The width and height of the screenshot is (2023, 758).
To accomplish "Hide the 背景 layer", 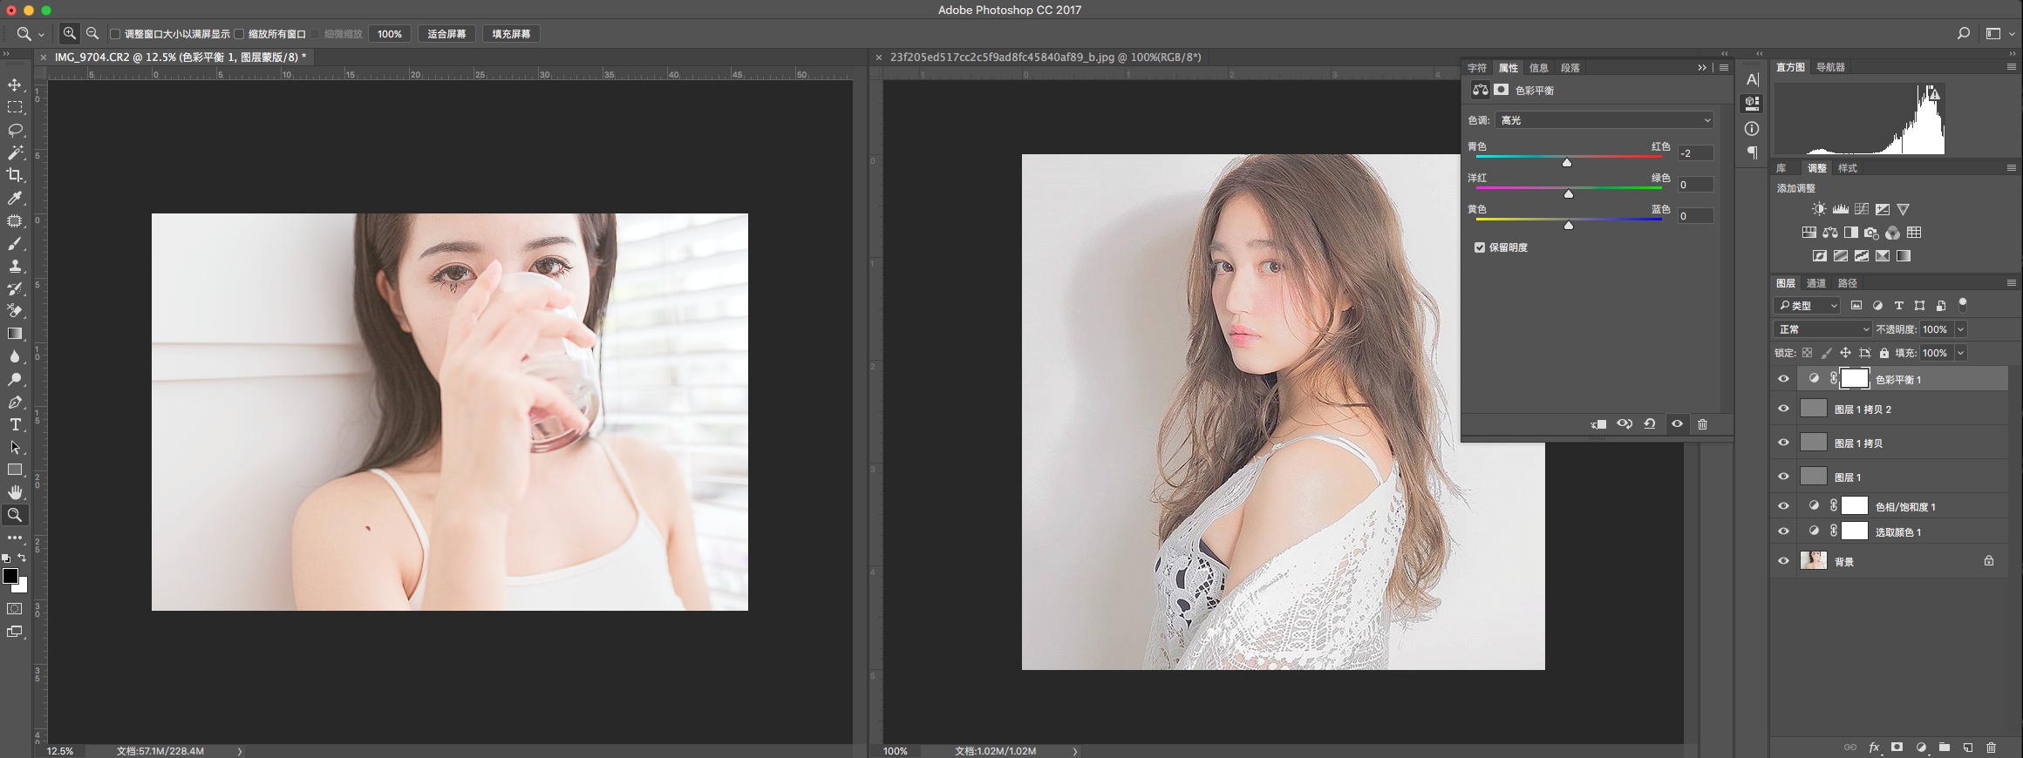I will click(x=1783, y=561).
